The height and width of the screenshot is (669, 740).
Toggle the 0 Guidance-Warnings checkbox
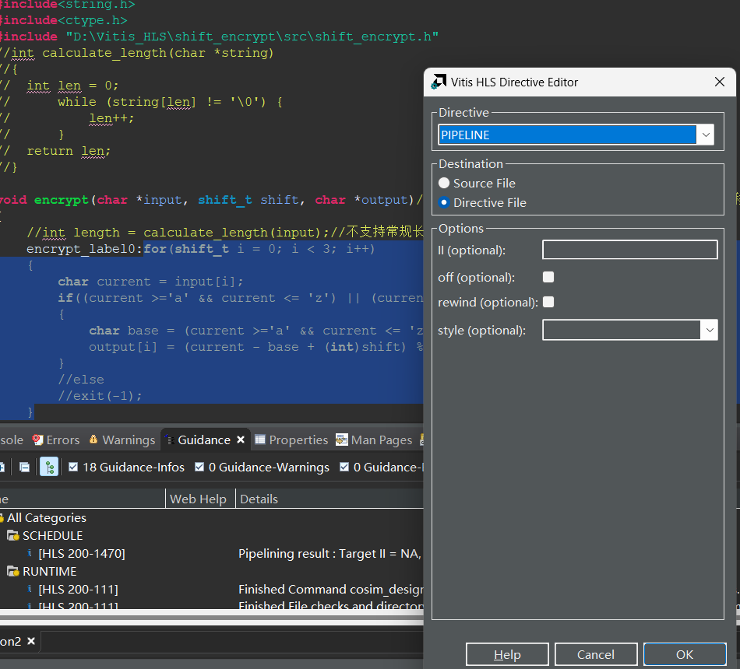click(x=199, y=467)
